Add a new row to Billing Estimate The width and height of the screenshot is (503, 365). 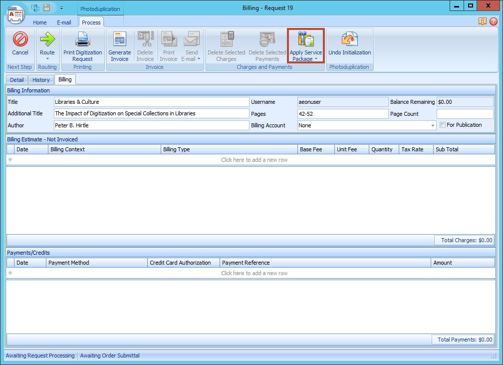pos(254,160)
